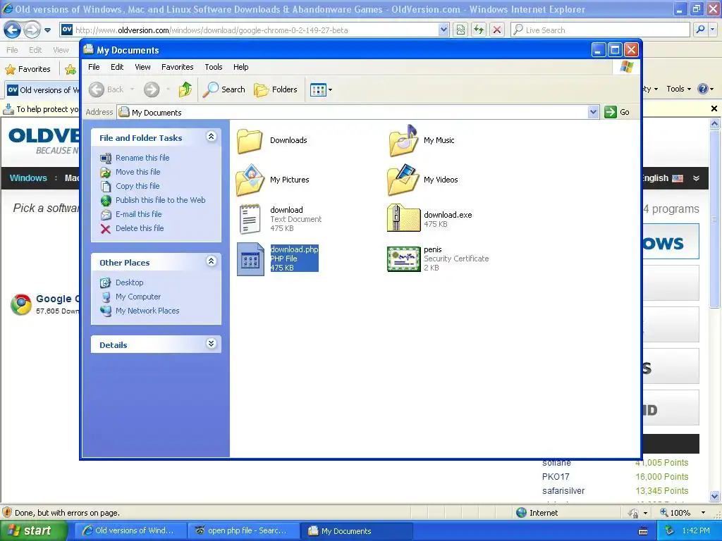The image size is (722, 541).
Task: Select the download.php file icon
Action: [x=250, y=259]
